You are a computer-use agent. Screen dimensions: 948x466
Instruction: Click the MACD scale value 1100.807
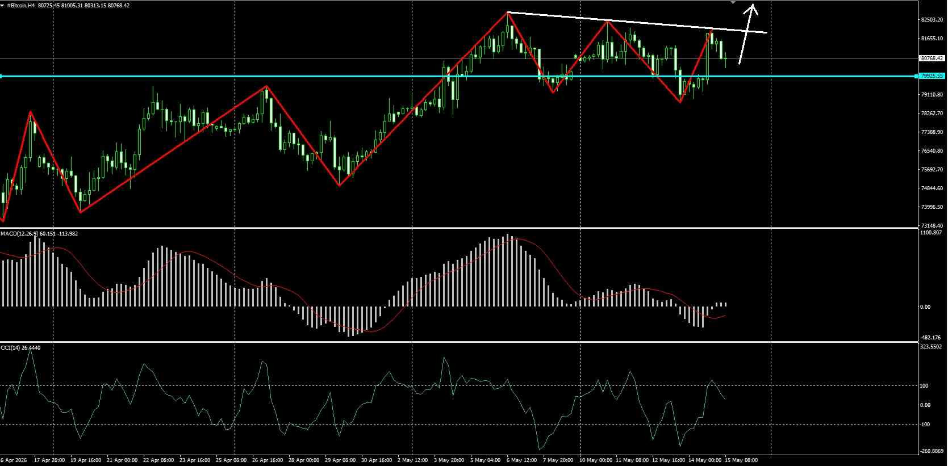pos(930,233)
